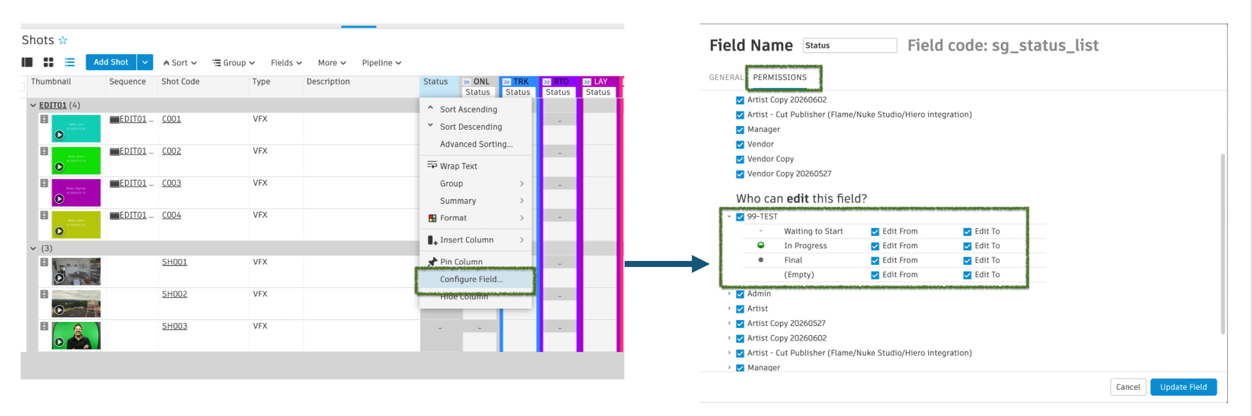Collapse TRK pipeline step column arrows
This screenshot has width=1252, height=416.
pyautogui.click(x=506, y=82)
